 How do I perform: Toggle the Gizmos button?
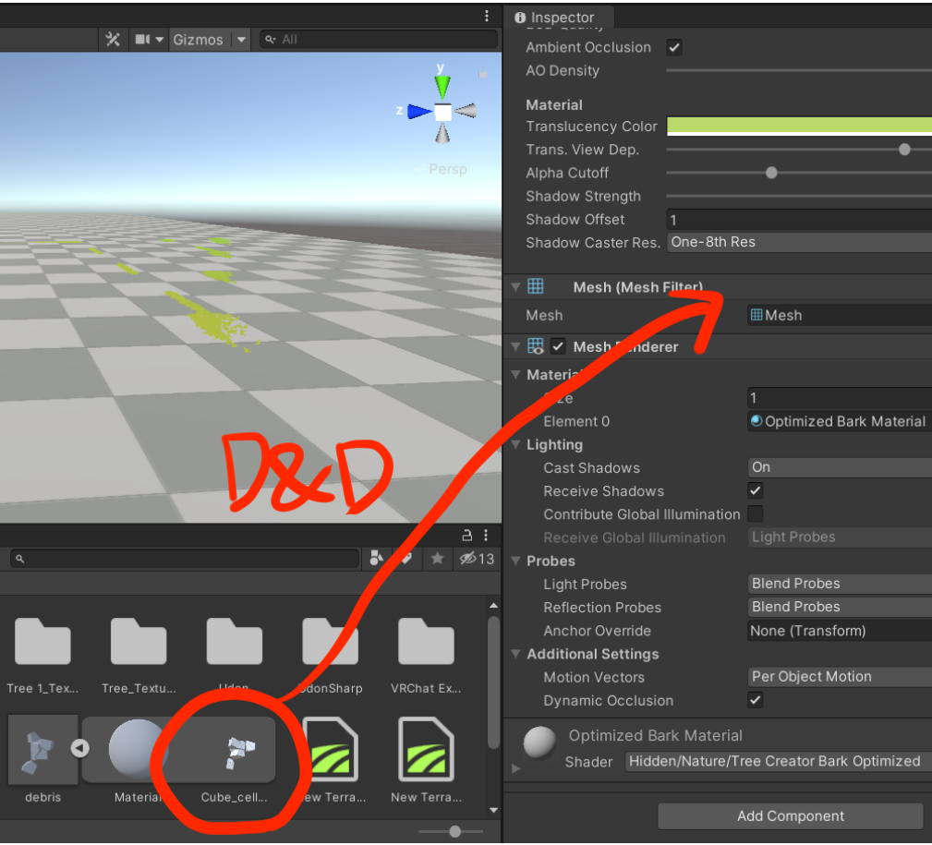(198, 40)
